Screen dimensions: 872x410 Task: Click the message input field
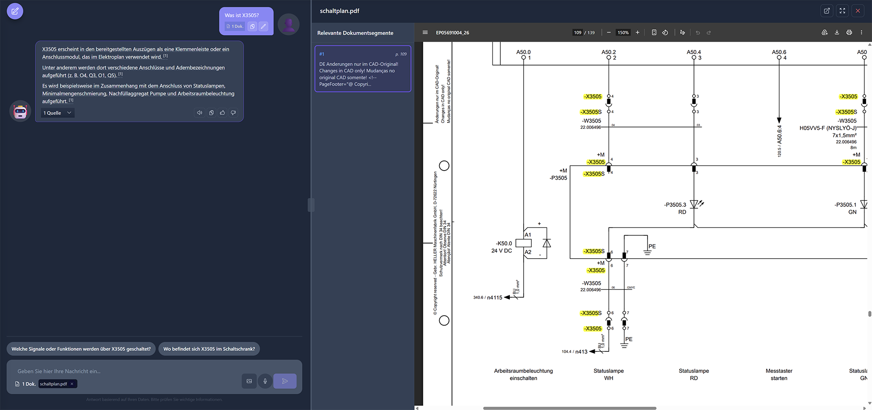pos(124,371)
